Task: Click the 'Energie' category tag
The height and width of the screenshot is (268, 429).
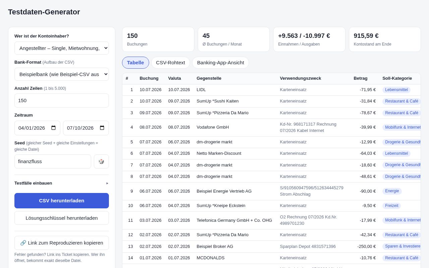Action: point(392,191)
